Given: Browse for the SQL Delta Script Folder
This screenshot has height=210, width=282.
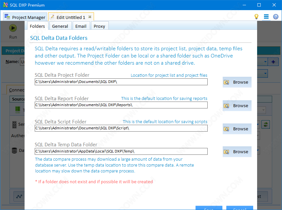Looking at the screenshot, I should 237,129.
